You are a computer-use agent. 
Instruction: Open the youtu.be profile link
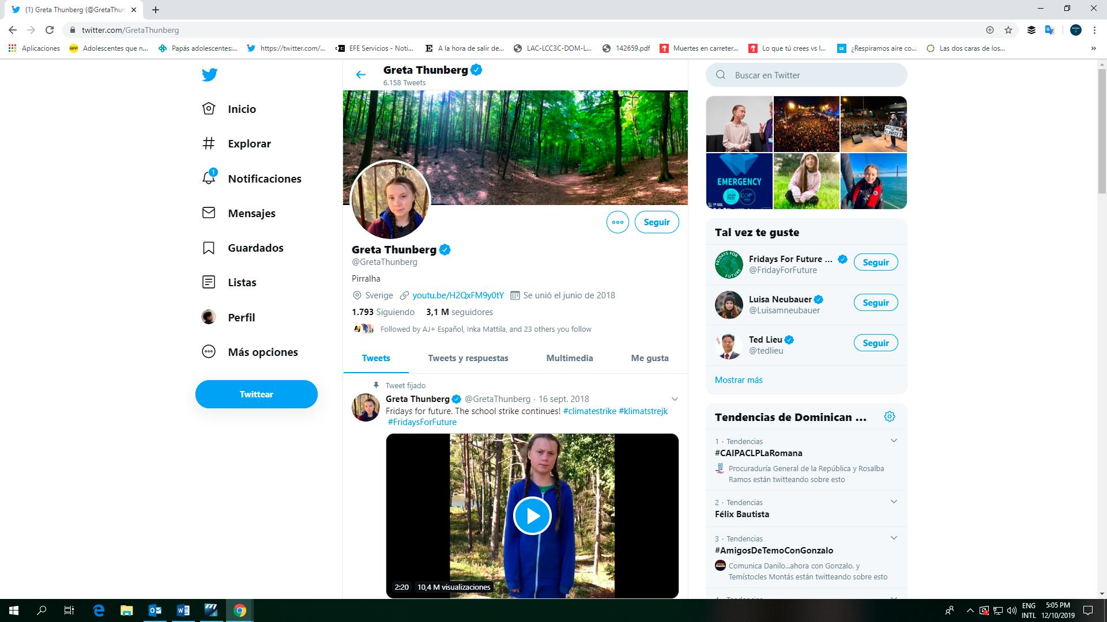[458, 295]
